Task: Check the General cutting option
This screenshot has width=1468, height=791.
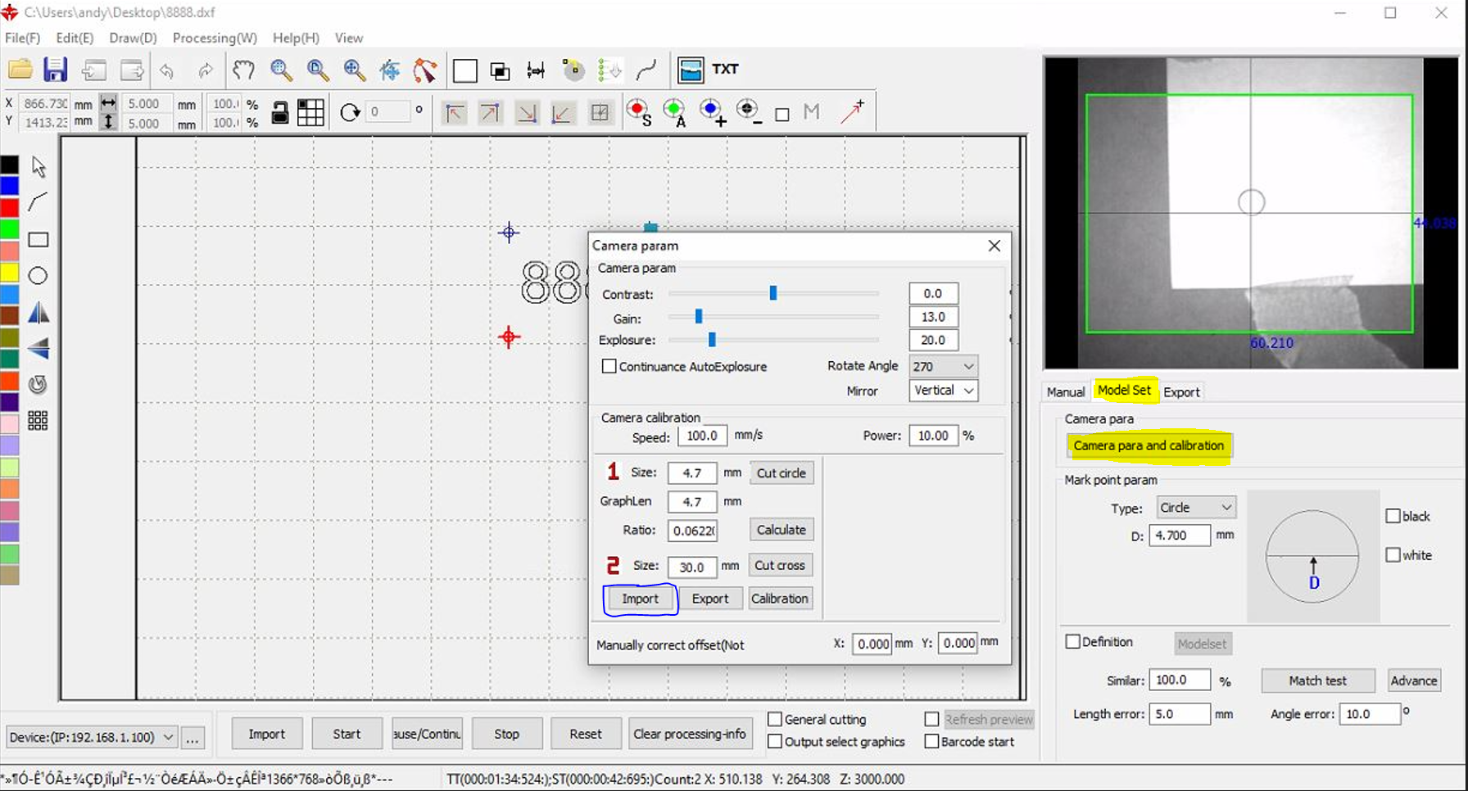Action: (774, 719)
